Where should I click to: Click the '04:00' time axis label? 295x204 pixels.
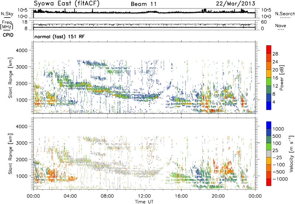(70, 196)
